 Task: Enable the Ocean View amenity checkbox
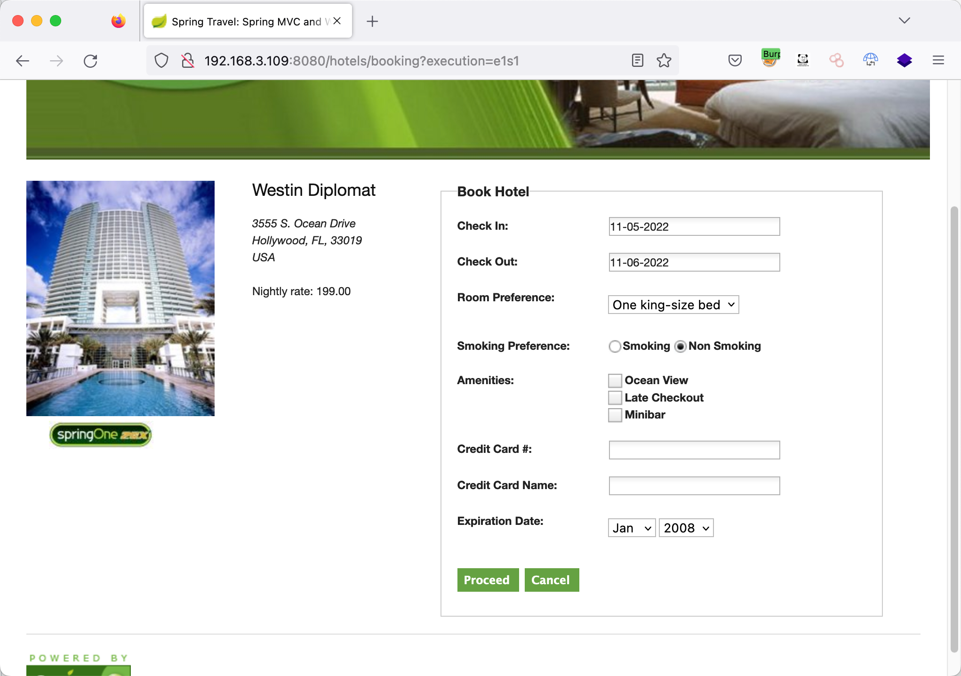615,380
